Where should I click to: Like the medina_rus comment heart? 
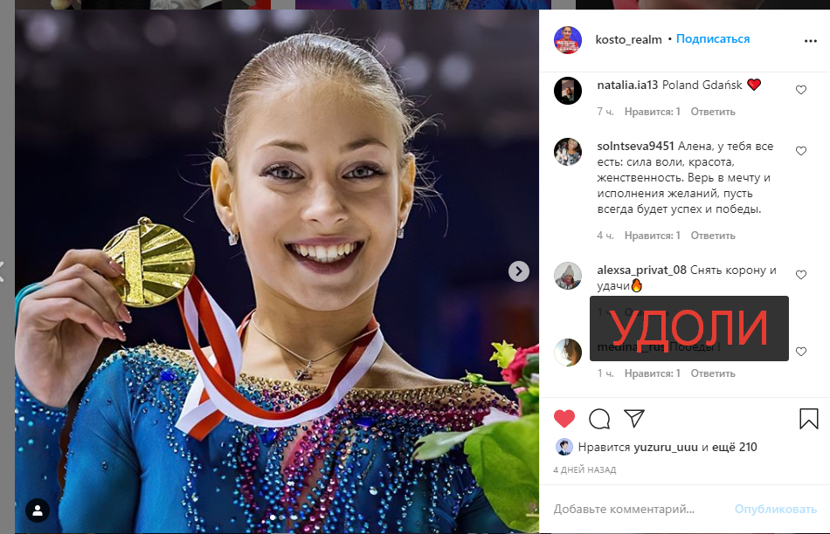(801, 352)
